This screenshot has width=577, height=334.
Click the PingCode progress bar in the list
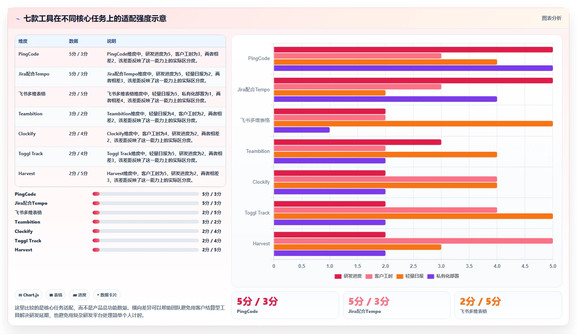[146, 194]
